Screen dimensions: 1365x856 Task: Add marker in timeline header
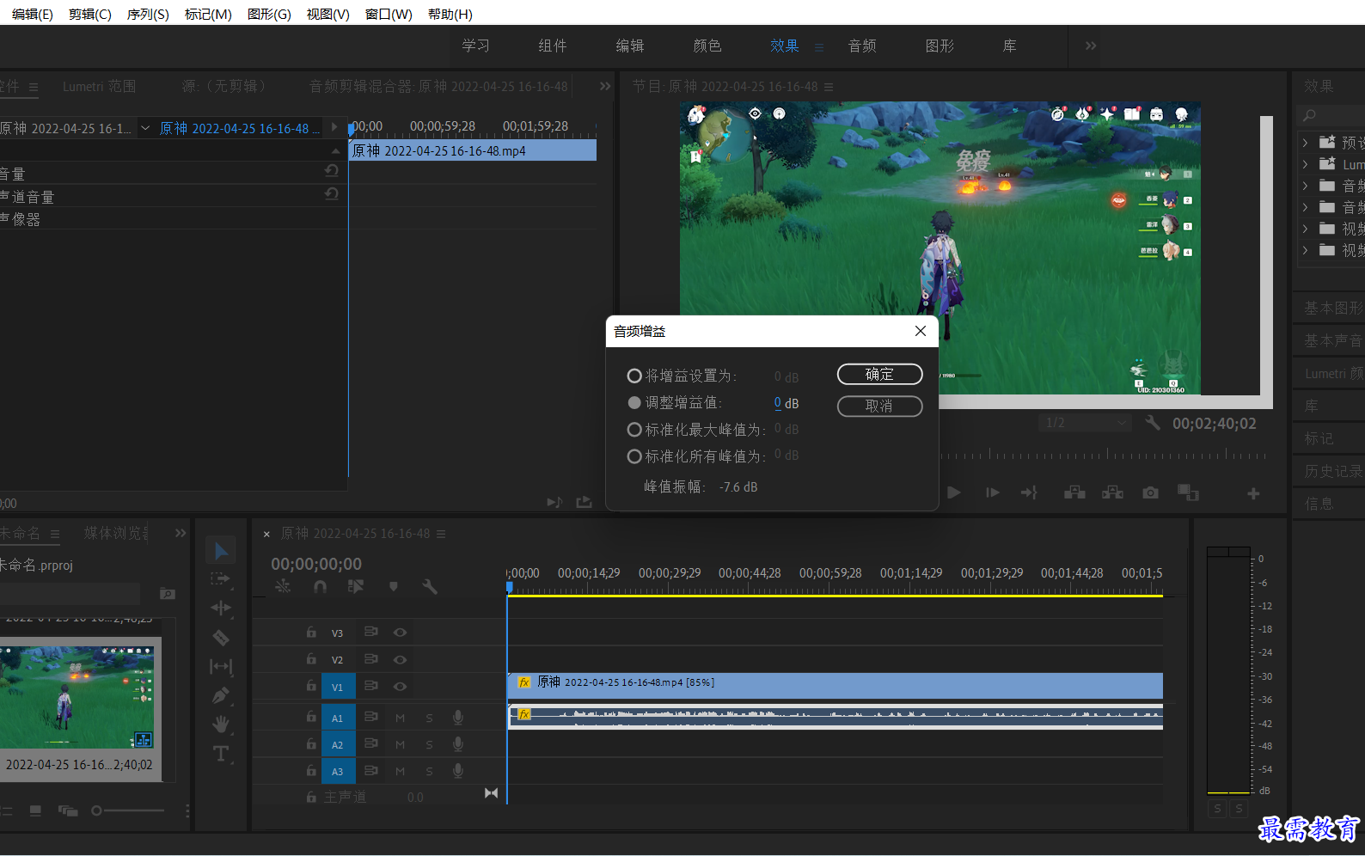pos(394,587)
